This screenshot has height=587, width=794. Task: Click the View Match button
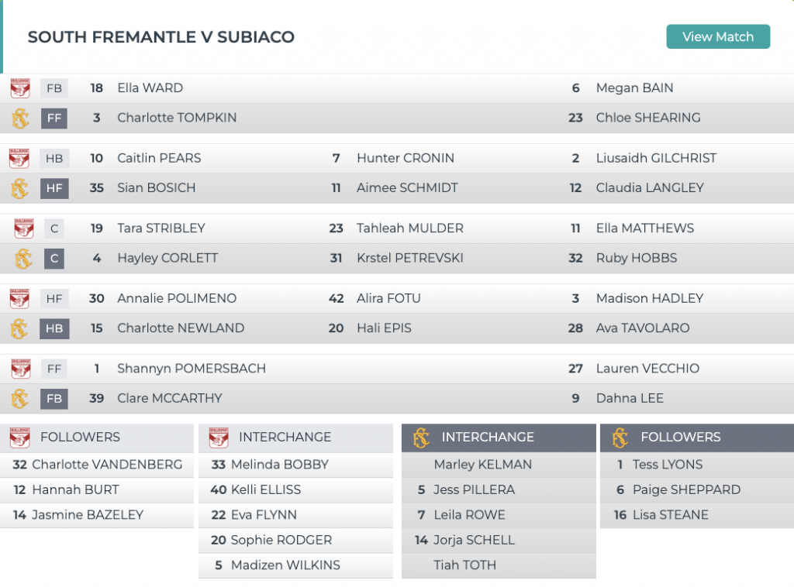coord(718,37)
